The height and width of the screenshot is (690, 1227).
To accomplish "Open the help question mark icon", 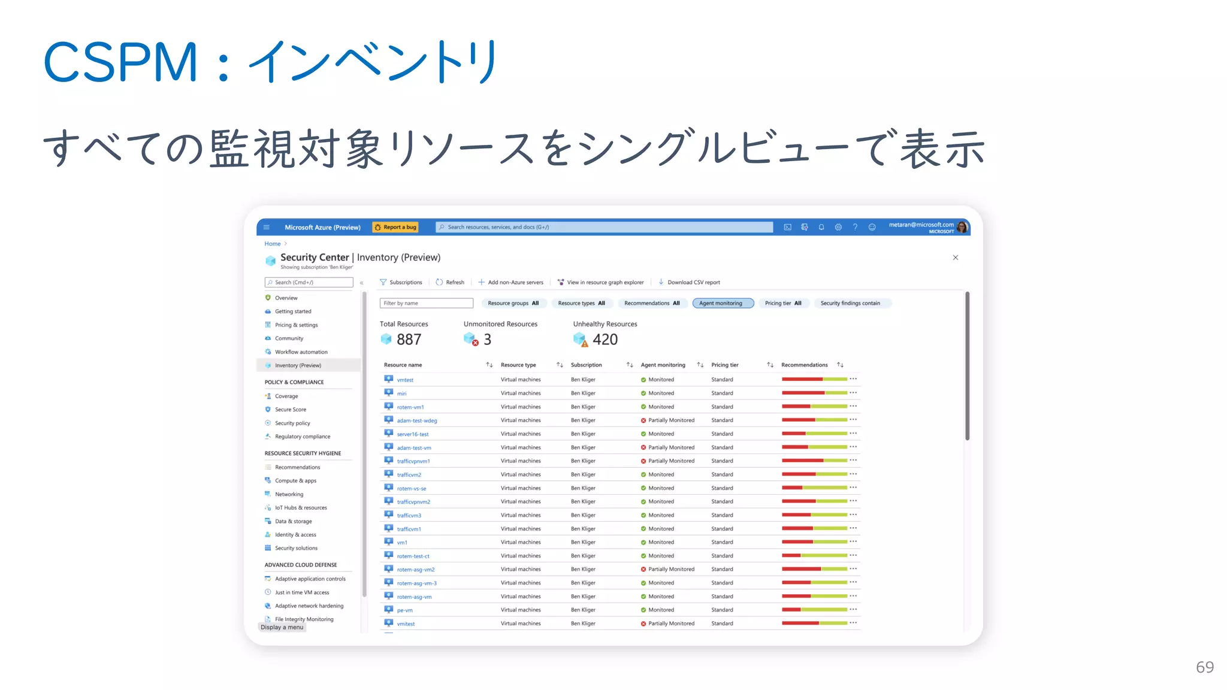I will [x=855, y=227].
